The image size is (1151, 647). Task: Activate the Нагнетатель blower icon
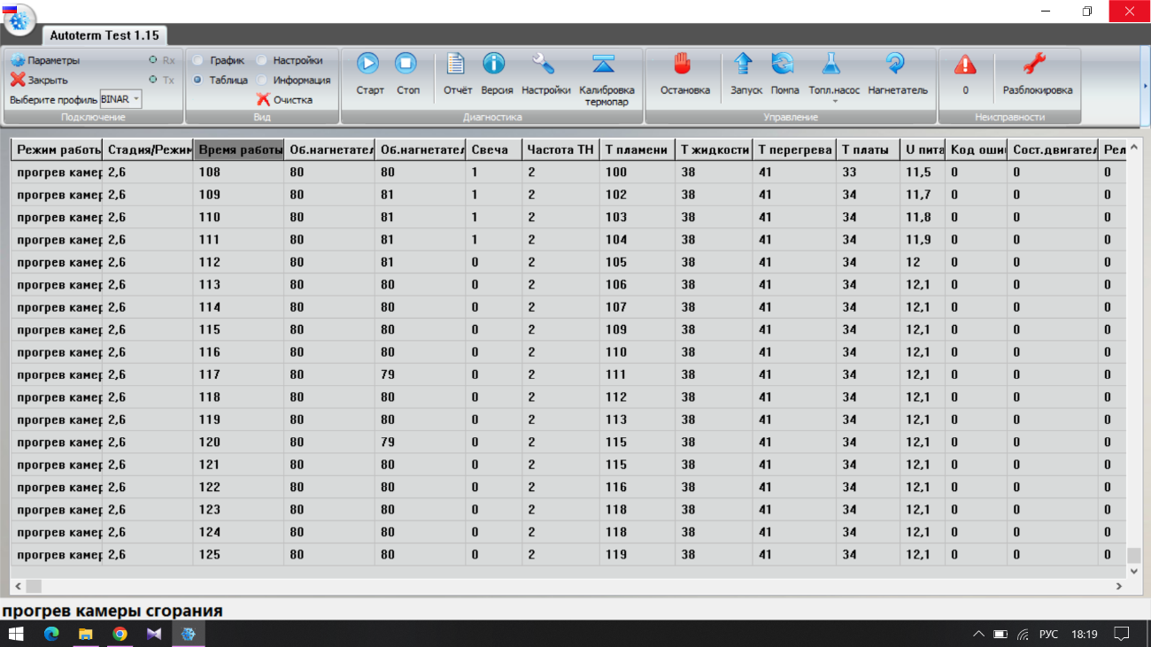895,64
